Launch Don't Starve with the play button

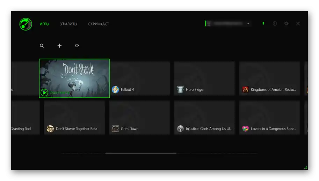[x=44, y=93]
